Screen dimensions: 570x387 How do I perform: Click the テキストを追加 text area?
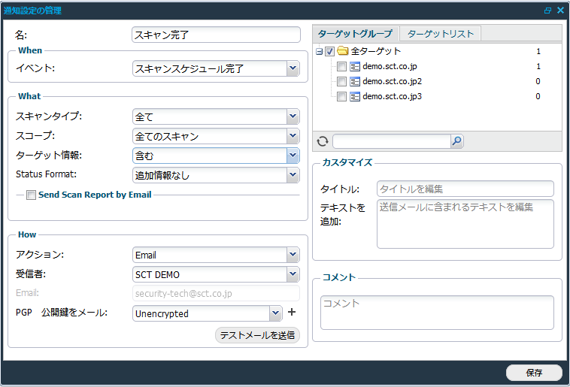point(465,224)
